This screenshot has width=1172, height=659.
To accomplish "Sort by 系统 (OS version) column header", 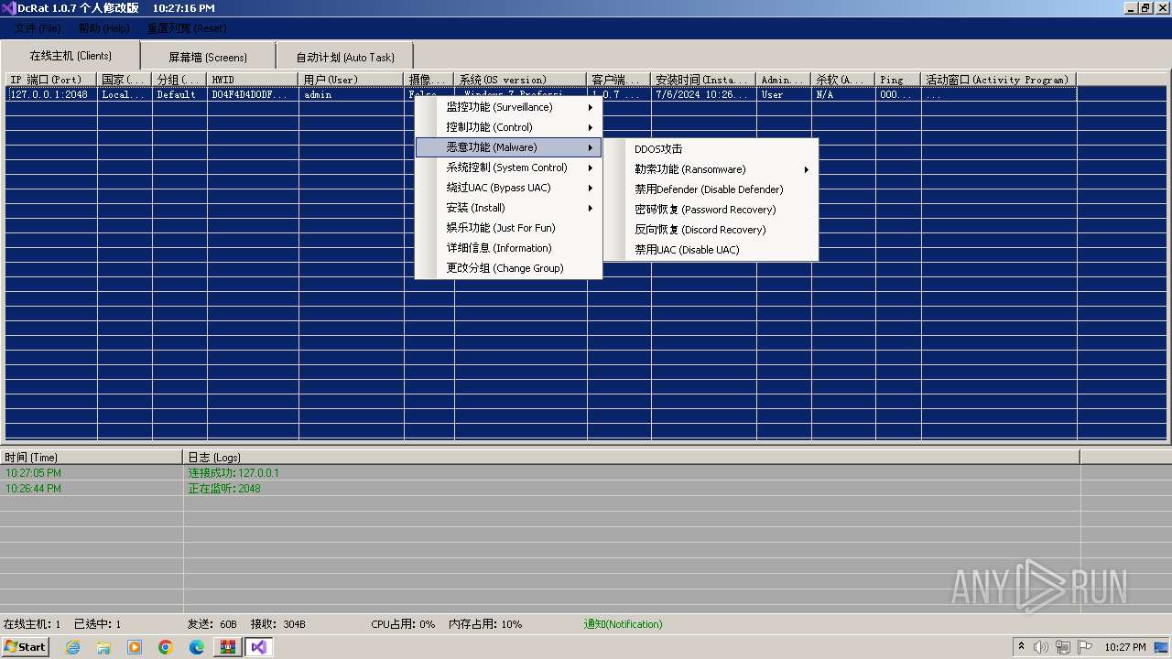I will pyautogui.click(x=520, y=80).
